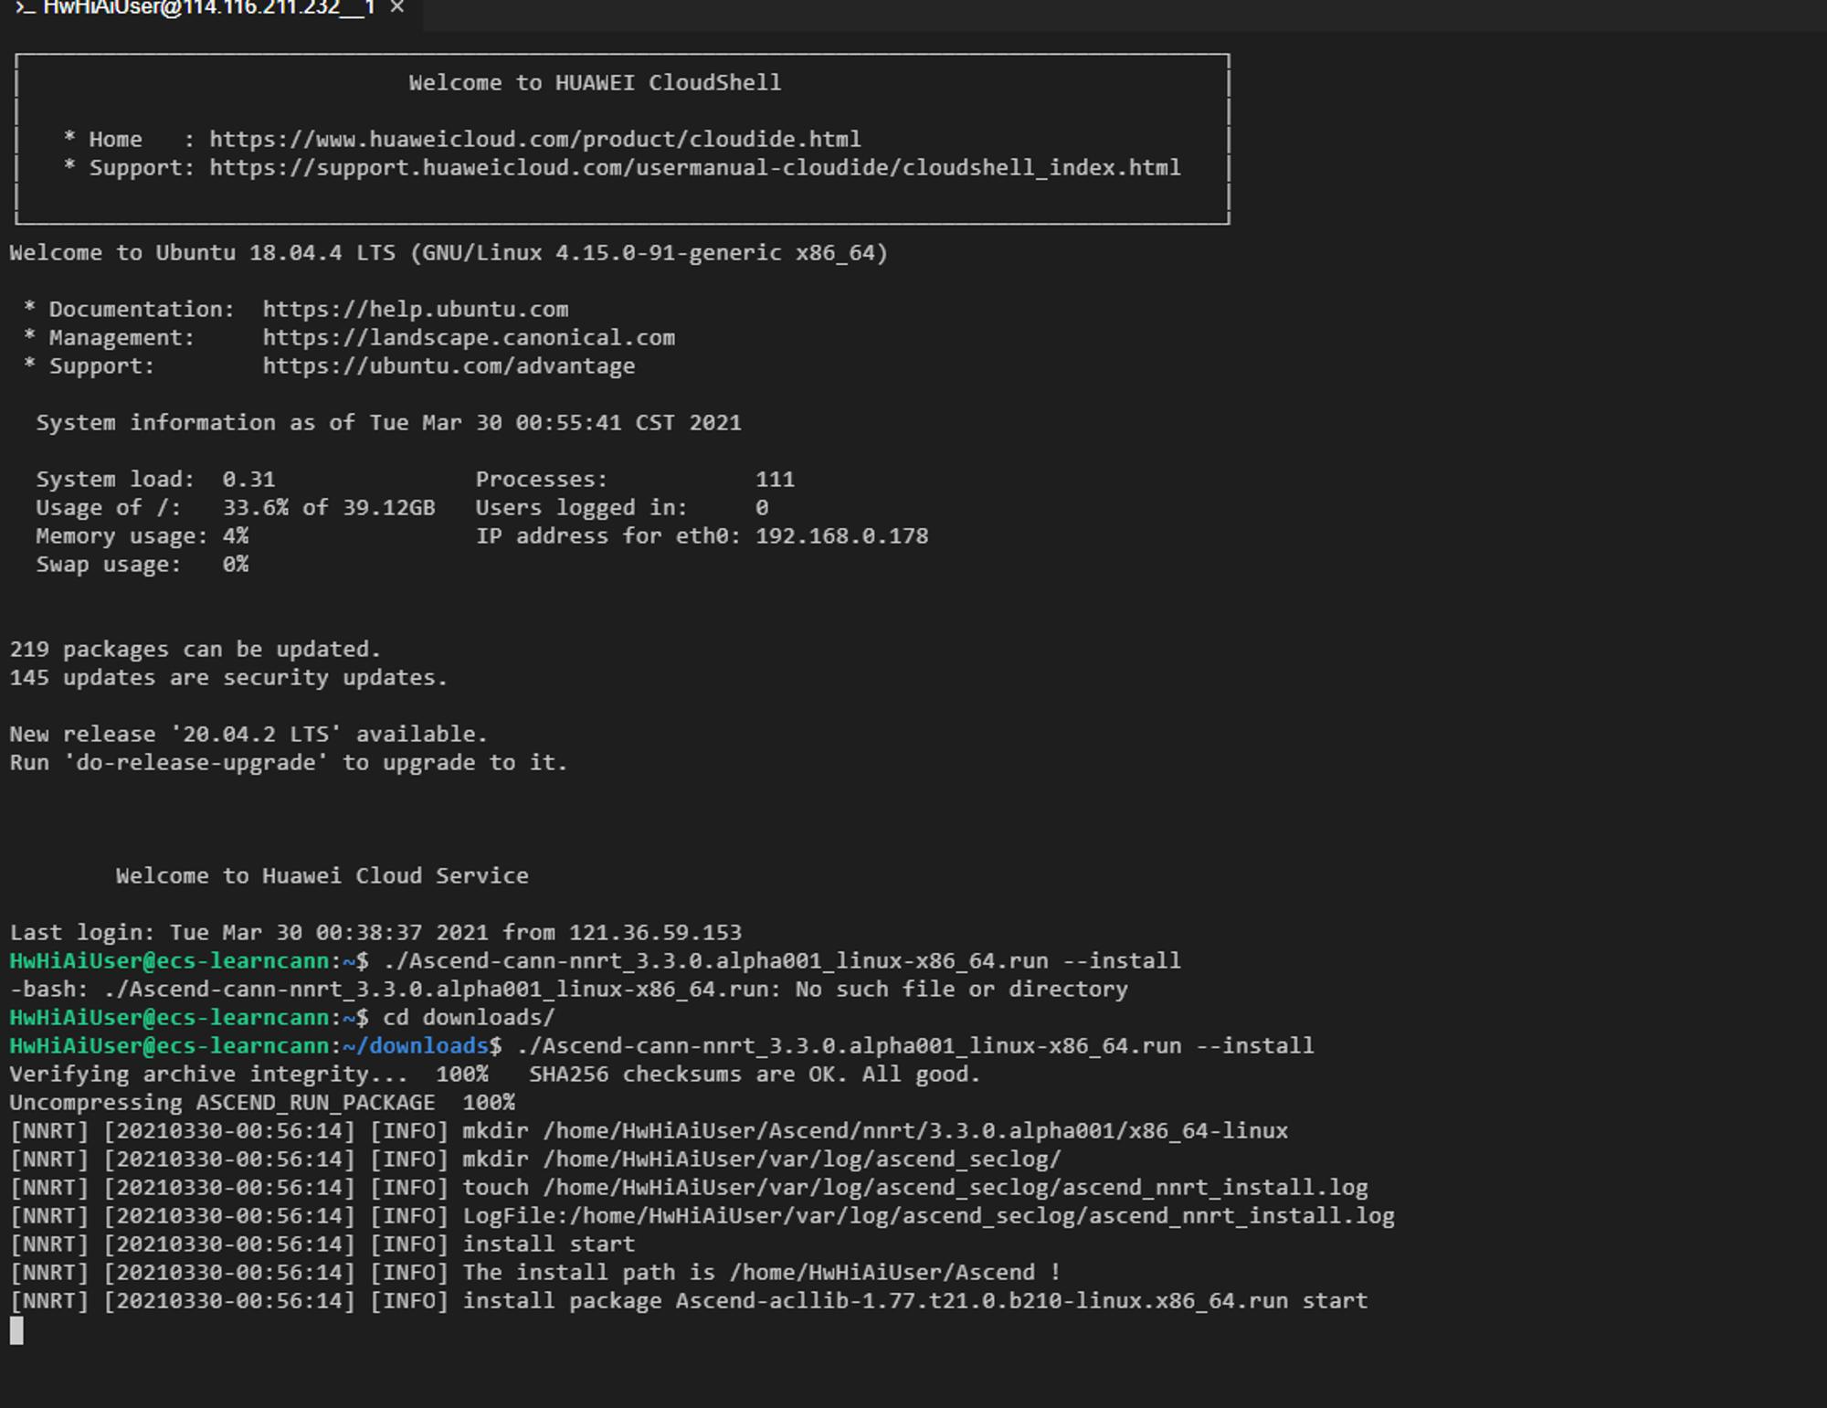Viewport: 1827px width, 1408px height.
Task: Select the HwHiAiUser@114.116.211.232 tab label
Action: tap(209, 7)
